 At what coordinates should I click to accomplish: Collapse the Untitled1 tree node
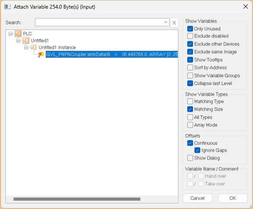click(x=18, y=41)
